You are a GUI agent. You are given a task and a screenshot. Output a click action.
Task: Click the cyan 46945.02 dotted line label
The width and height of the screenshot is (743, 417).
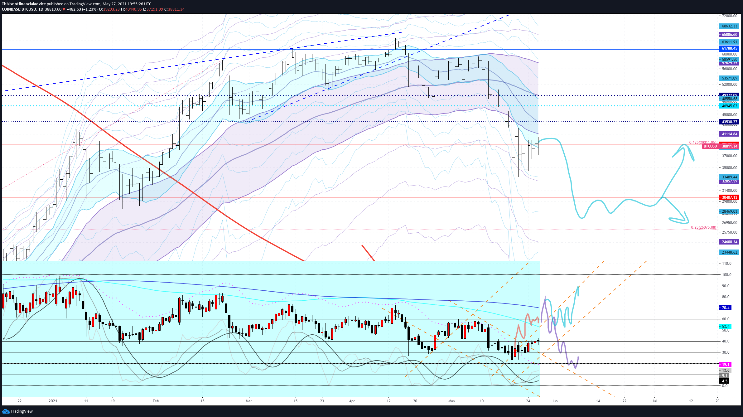point(729,106)
